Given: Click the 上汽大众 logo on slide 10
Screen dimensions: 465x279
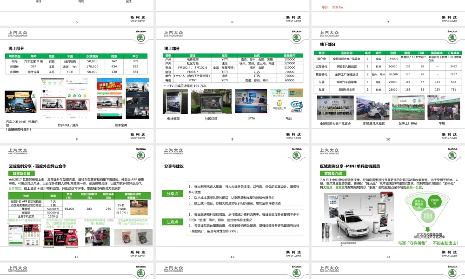Looking at the screenshot, I should 329,33.
